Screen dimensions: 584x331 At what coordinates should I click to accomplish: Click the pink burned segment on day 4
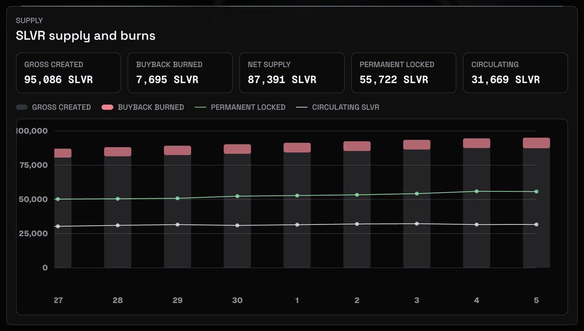(x=477, y=143)
